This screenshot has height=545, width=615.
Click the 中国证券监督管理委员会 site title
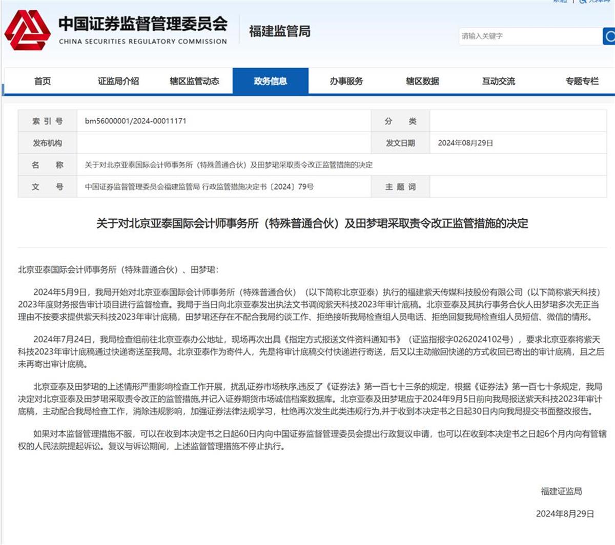tap(142, 24)
